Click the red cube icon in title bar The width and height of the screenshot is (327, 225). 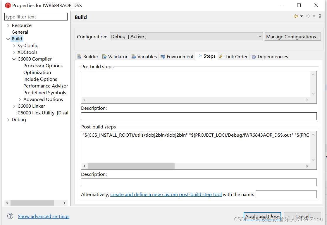click(x=7, y=5)
